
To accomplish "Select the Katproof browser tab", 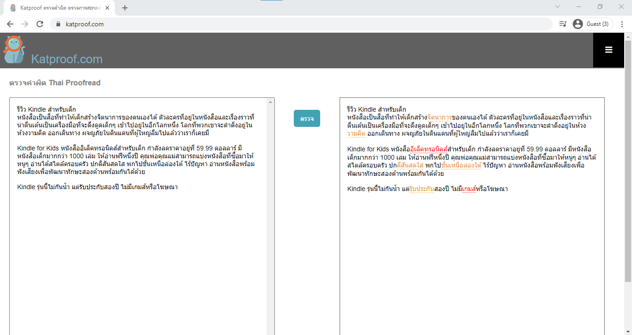I will point(60,8).
